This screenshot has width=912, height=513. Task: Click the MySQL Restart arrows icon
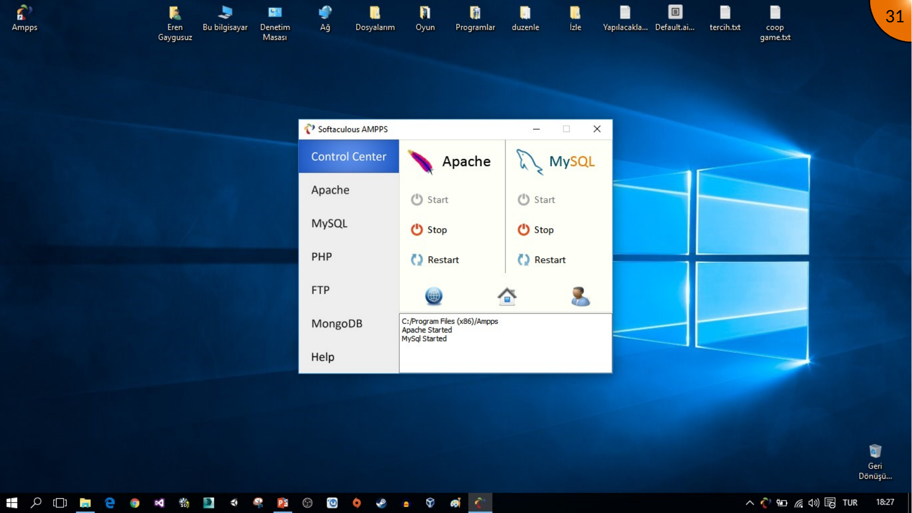click(x=524, y=260)
